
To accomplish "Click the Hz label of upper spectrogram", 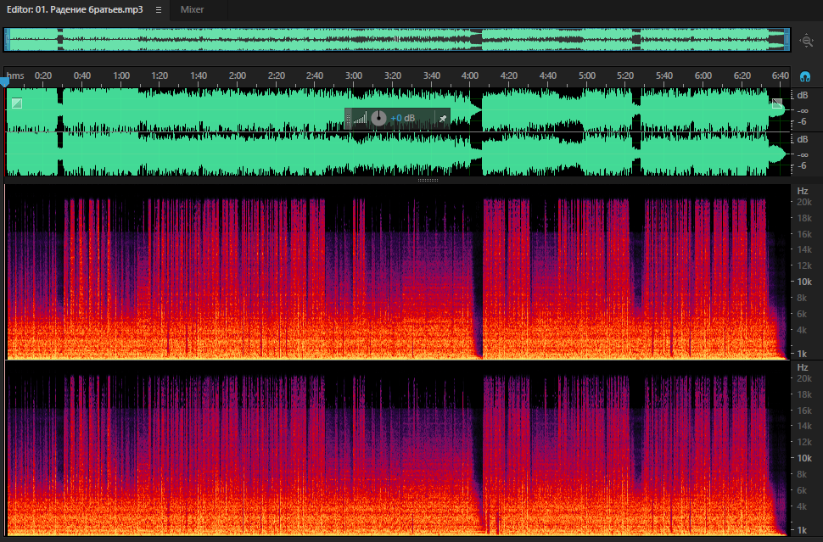I will (x=803, y=191).
